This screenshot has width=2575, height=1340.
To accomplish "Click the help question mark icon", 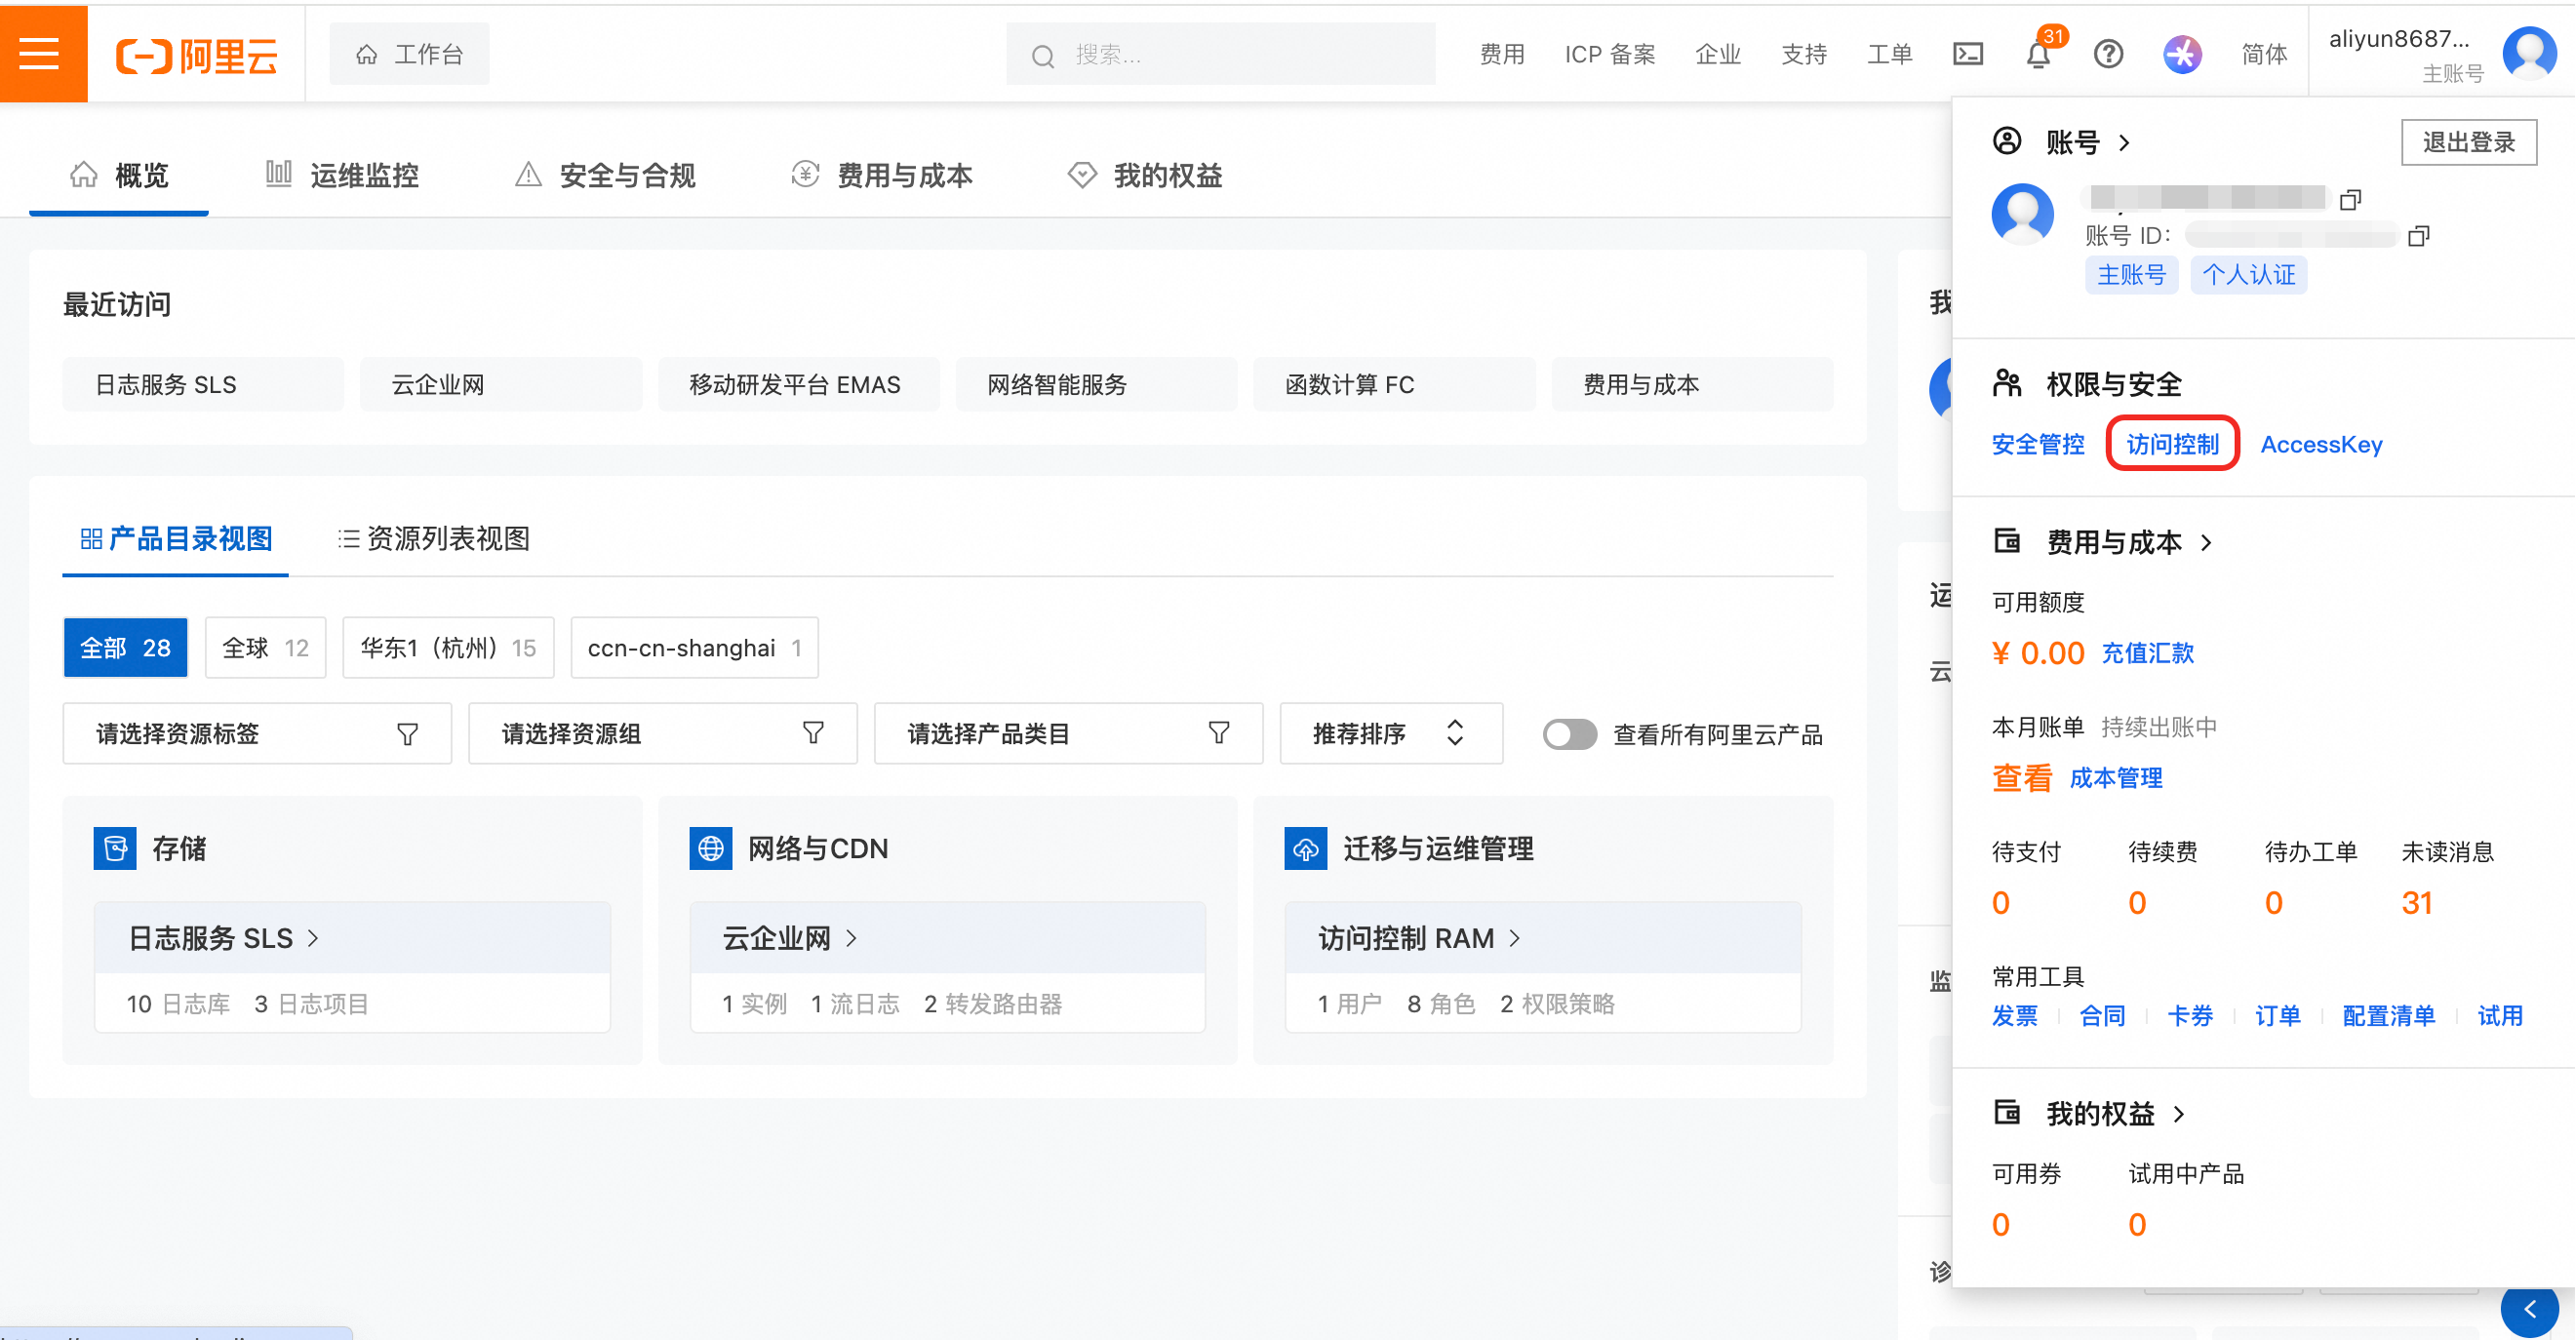I will point(2107,54).
